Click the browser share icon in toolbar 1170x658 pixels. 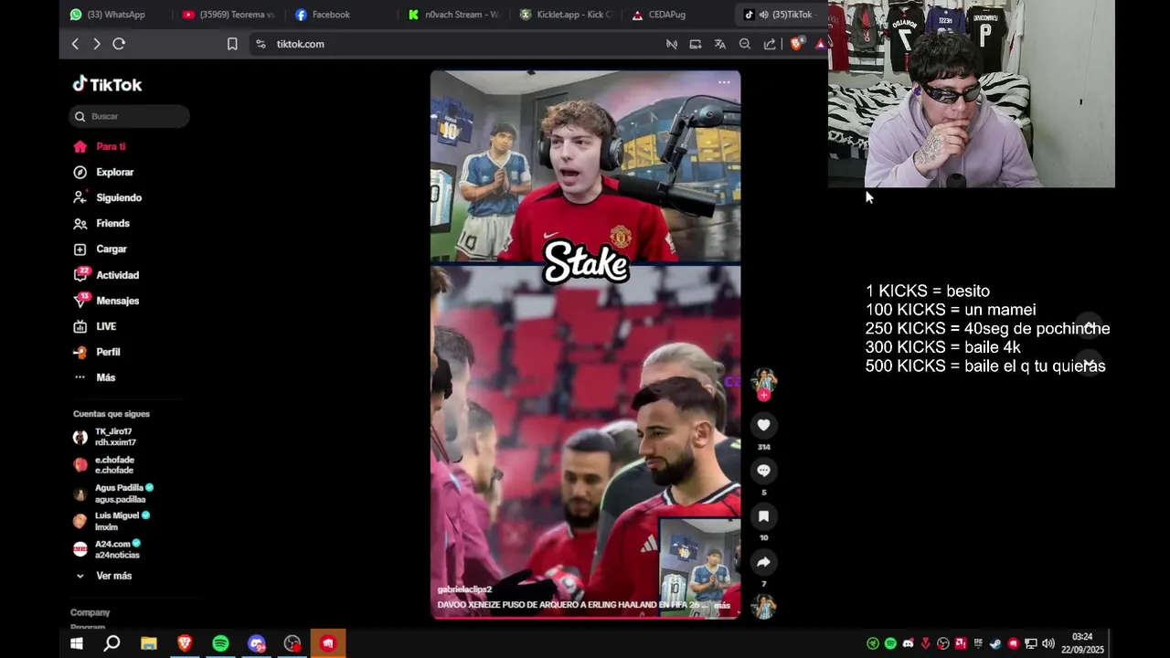pyautogui.click(x=770, y=44)
